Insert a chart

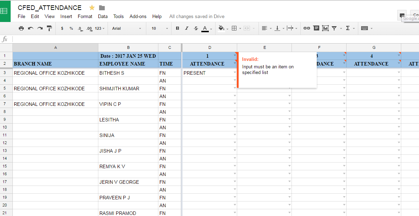coord(325,28)
